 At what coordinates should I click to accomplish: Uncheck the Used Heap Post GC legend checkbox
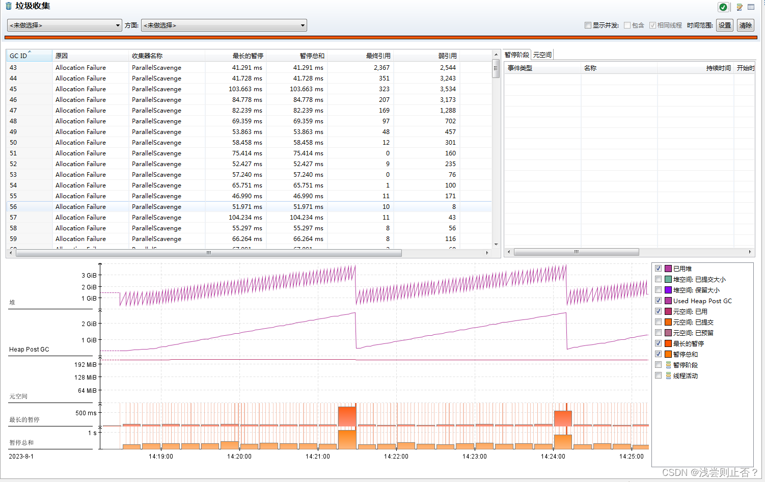tap(658, 300)
